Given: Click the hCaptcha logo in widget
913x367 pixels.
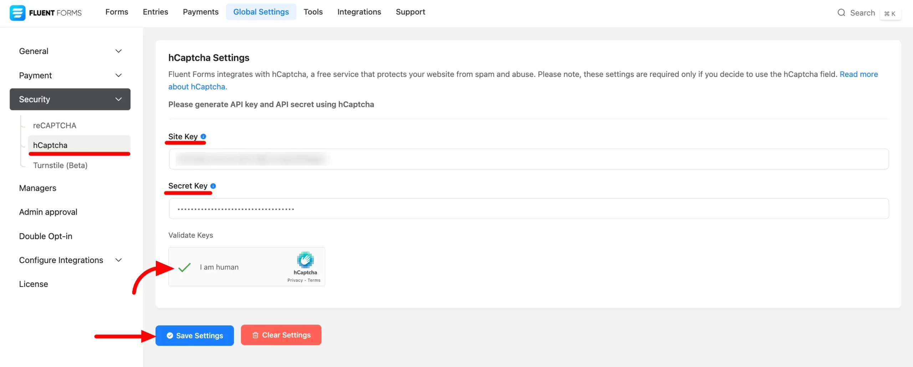Looking at the screenshot, I should pos(305,260).
